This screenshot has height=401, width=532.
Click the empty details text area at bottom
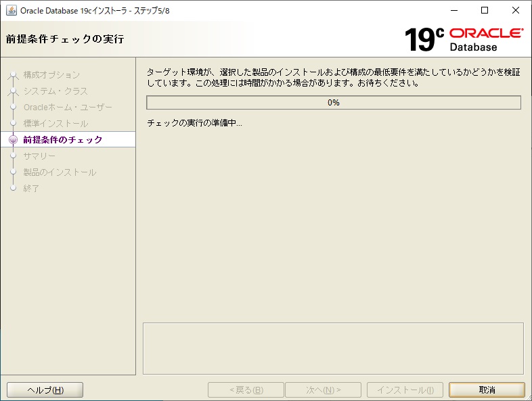tap(333, 348)
